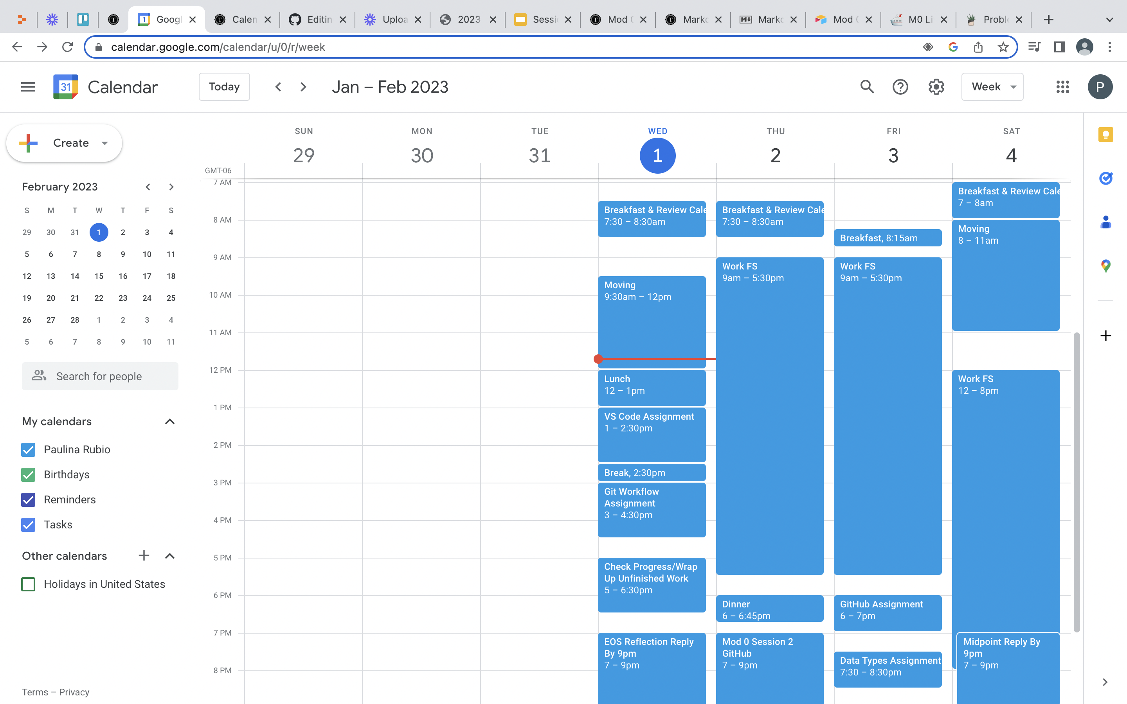
Task: Open the main menu hamburger icon
Action: [28, 86]
